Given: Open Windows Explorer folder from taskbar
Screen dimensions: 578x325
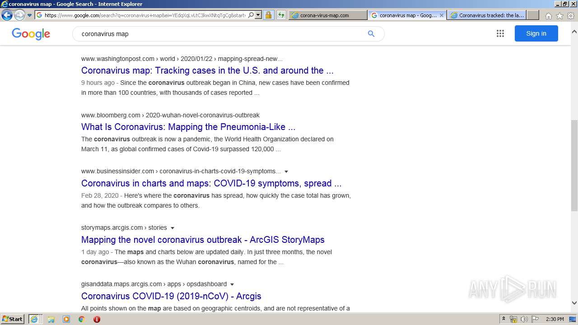Looking at the screenshot, I should [51, 319].
